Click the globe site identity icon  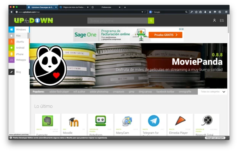pos(16,12)
